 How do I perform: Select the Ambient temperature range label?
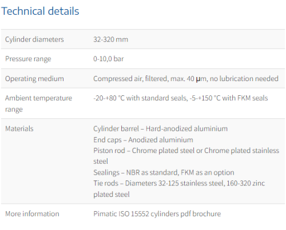tap(38, 104)
